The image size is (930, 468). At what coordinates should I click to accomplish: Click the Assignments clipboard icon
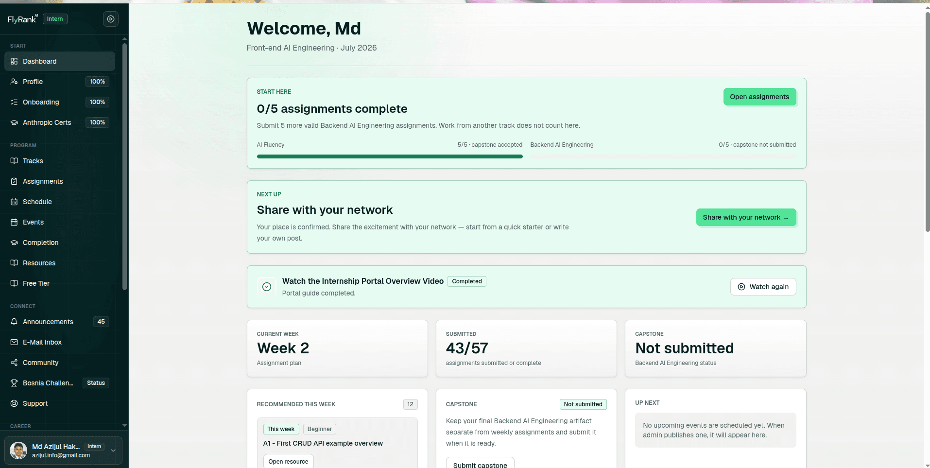tap(14, 181)
